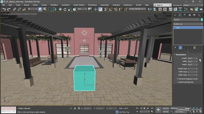The height and width of the screenshot is (114, 204).
Task: Toggle Window/Crossing selection mode
Action: (55, 9)
